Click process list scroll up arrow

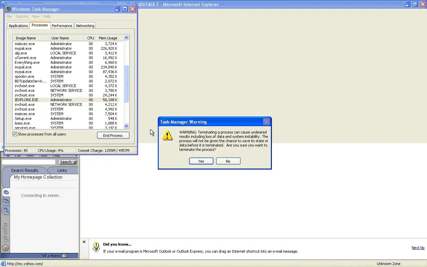(126, 38)
